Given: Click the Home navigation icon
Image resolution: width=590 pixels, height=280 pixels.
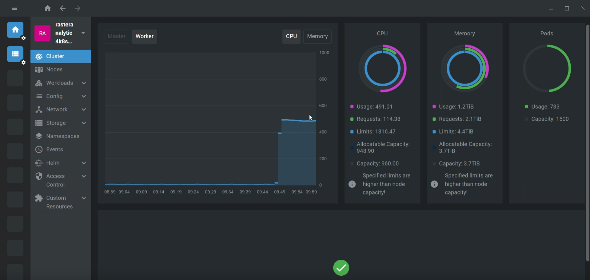Looking at the screenshot, I should [x=48, y=8].
